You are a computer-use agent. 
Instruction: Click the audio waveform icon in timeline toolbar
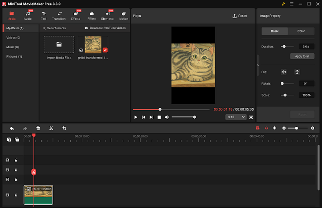pos(274,128)
